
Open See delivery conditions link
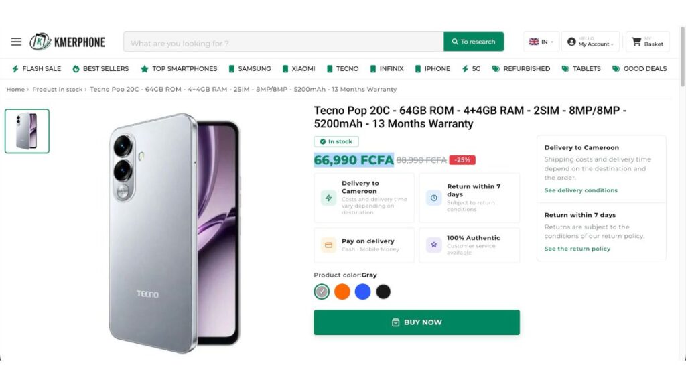(x=581, y=190)
